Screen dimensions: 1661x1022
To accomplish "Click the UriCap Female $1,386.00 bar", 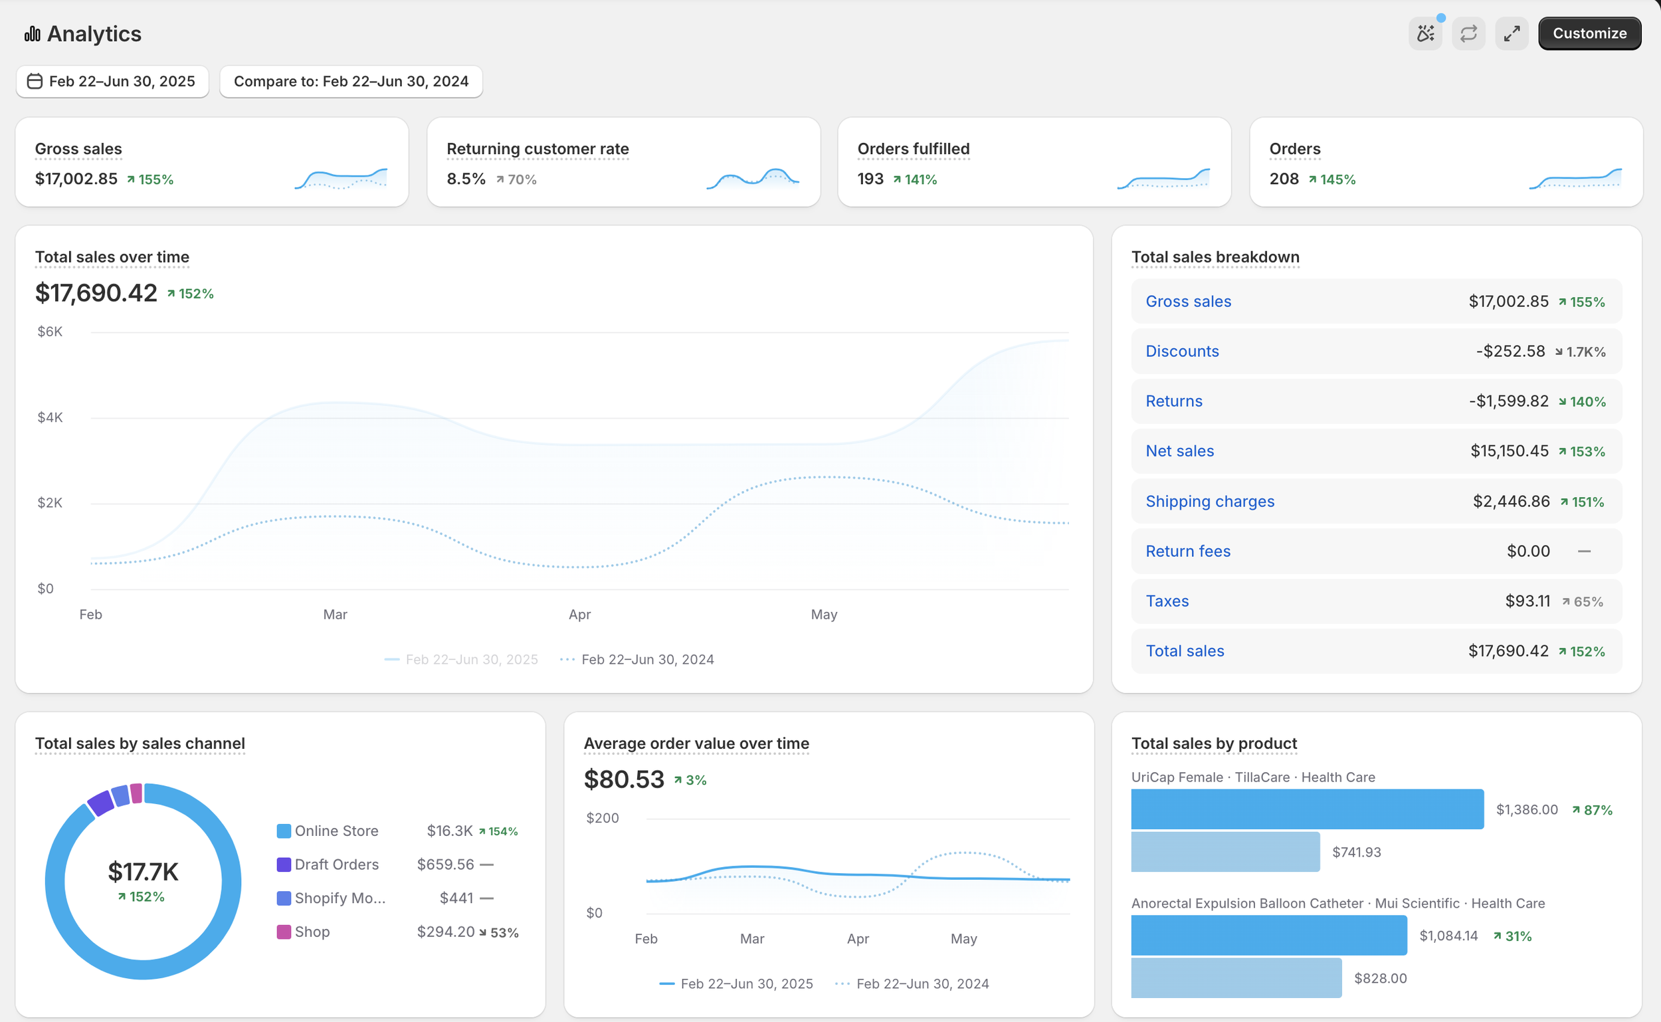I will click(1307, 809).
